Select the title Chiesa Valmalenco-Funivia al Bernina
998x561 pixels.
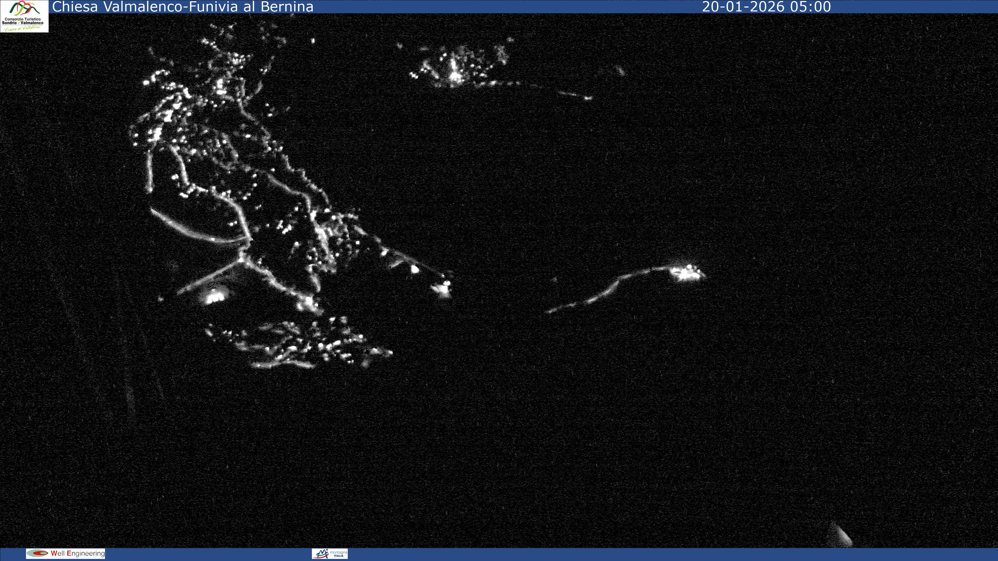tap(182, 7)
